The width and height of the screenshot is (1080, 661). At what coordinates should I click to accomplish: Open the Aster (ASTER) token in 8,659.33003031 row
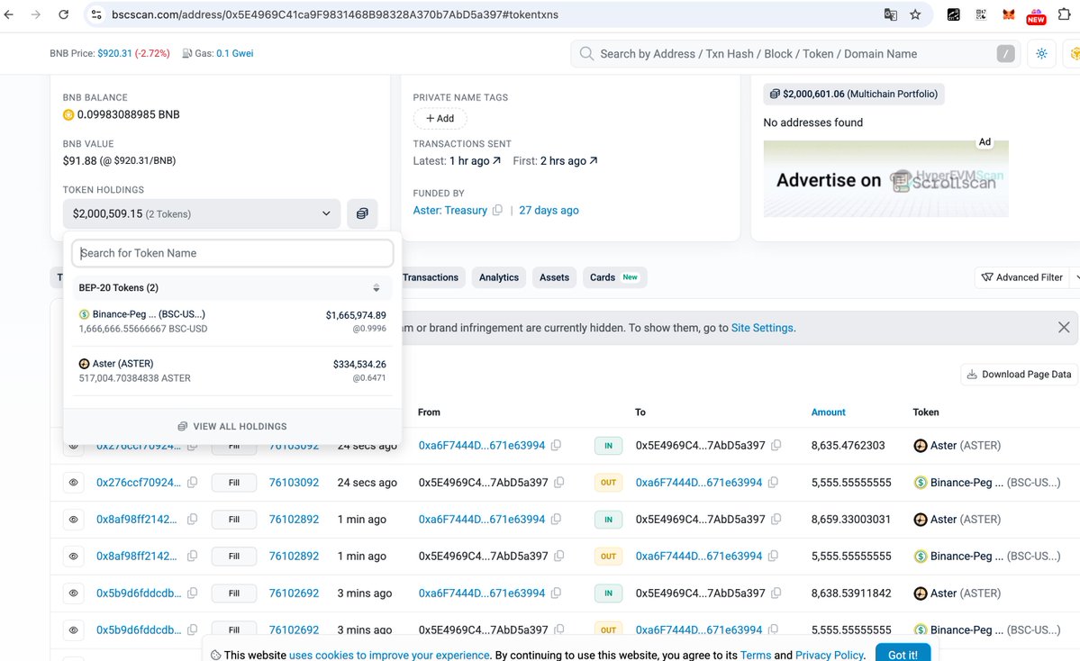click(x=957, y=519)
